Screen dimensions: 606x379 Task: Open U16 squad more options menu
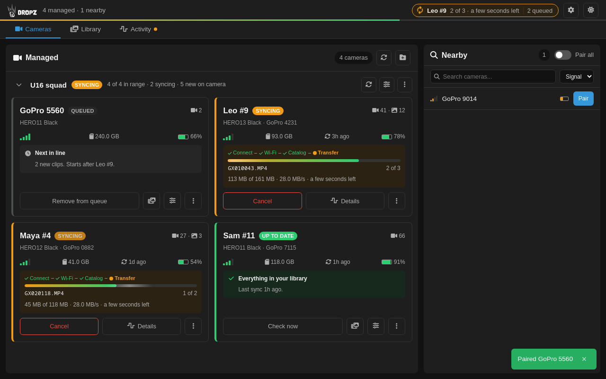[x=405, y=85]
